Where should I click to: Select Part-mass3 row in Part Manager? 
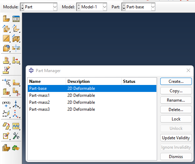[92, 109]
